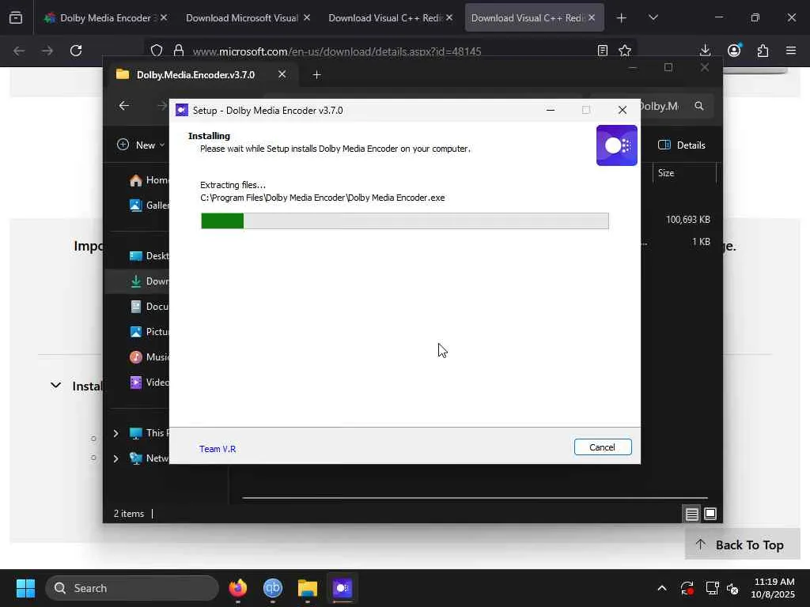Open the browser downloads panel
This screenshot has height=607, width=810.
click(x=705, y=51)
